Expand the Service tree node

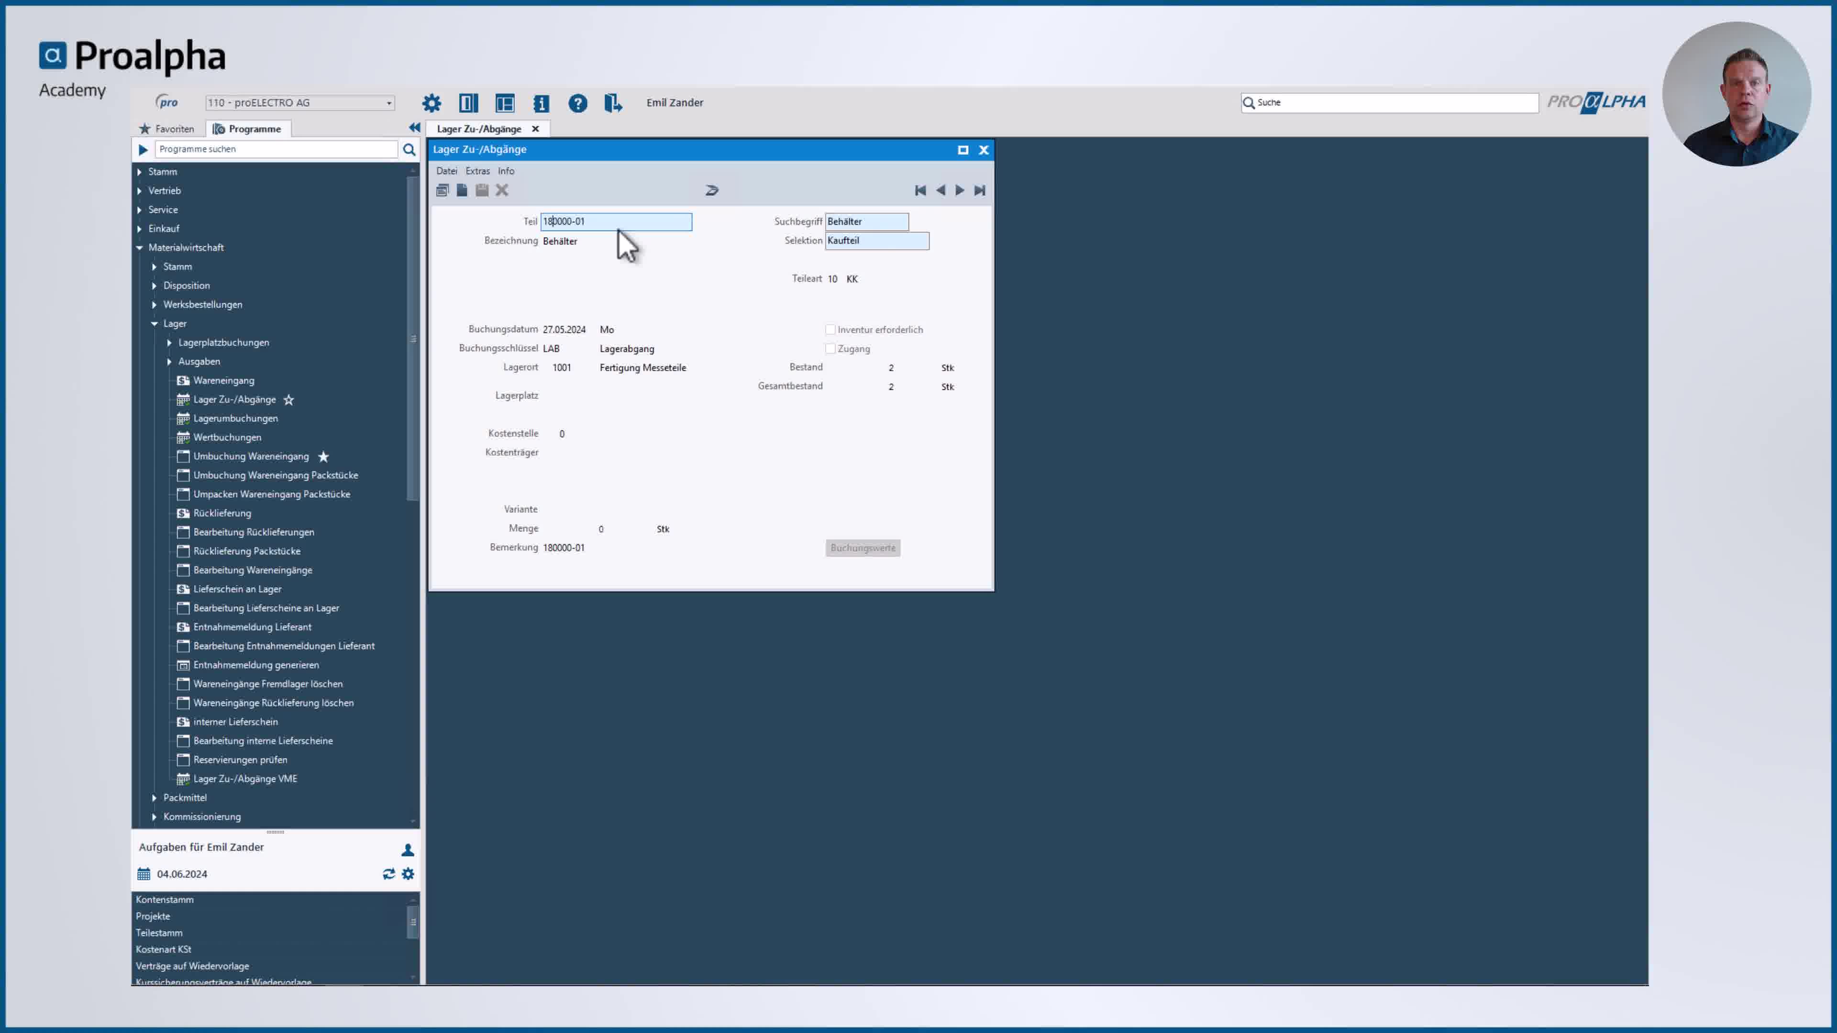pyautogui.click(x=140, y=209)
